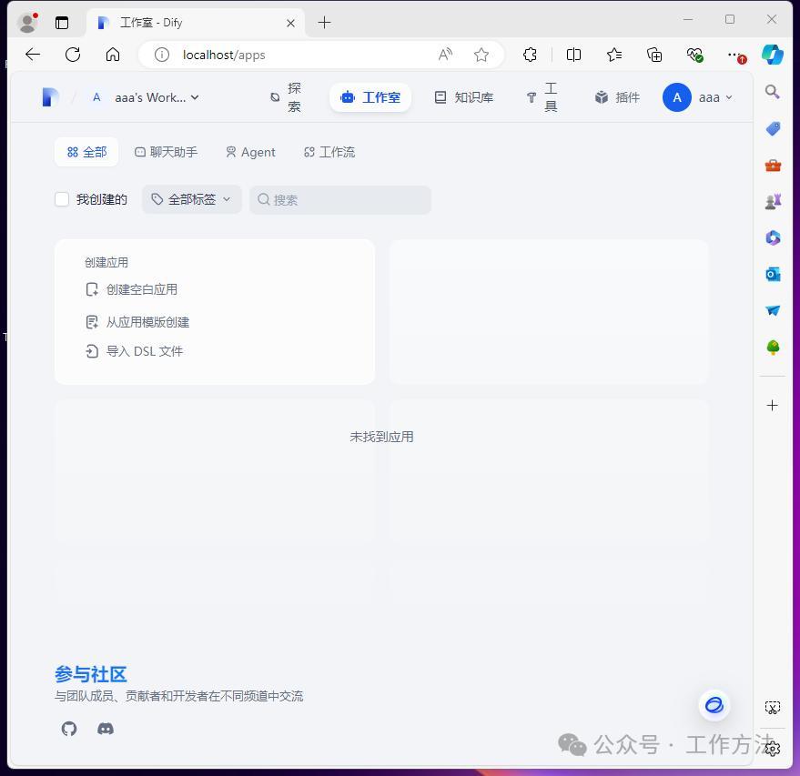Open the 全部标签 tag filter dropdown
Screen dimensions: 800x776
pyautogui.click(x=191, y=199)
